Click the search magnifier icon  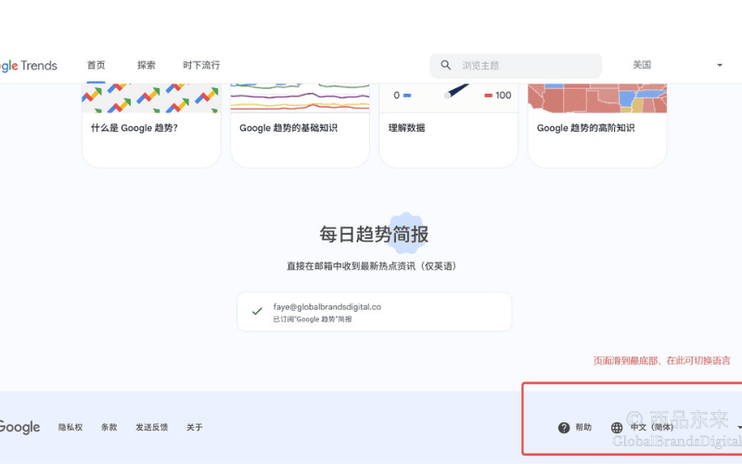click(x=445, y=65)
